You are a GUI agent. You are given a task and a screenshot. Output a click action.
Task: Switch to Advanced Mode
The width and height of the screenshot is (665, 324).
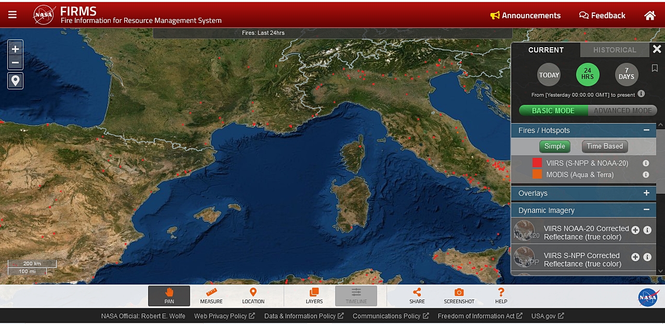(622, 111)
